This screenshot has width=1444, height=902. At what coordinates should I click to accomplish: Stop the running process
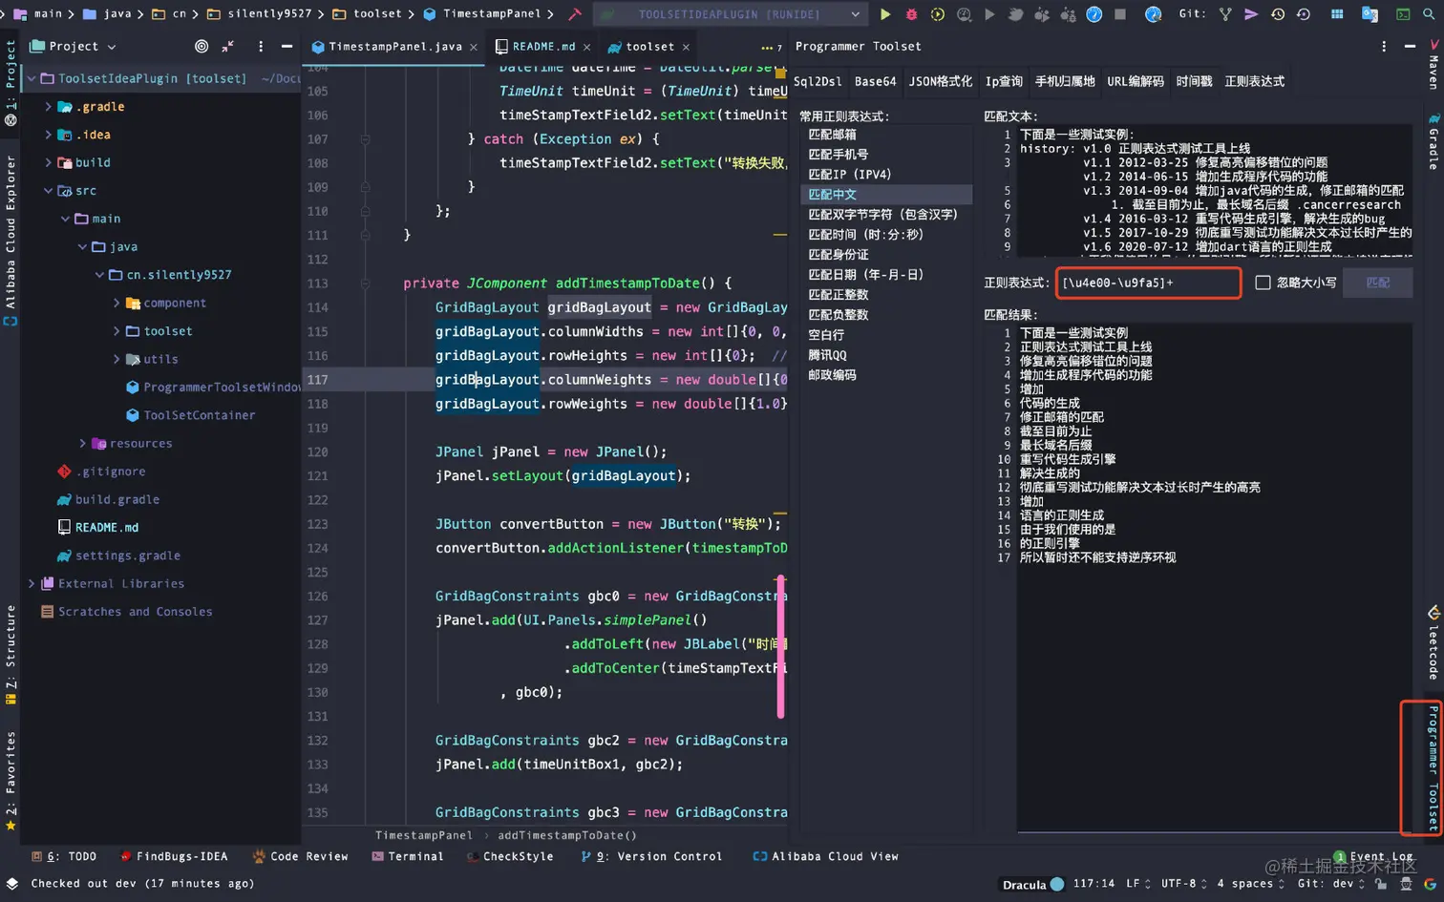(x=1120, y=14)
